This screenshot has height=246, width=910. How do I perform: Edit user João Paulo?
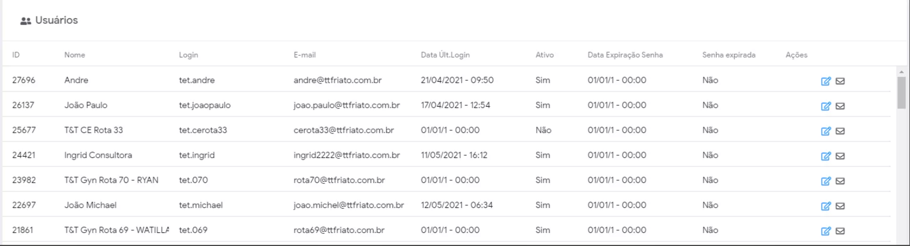[x=826, y=106]
